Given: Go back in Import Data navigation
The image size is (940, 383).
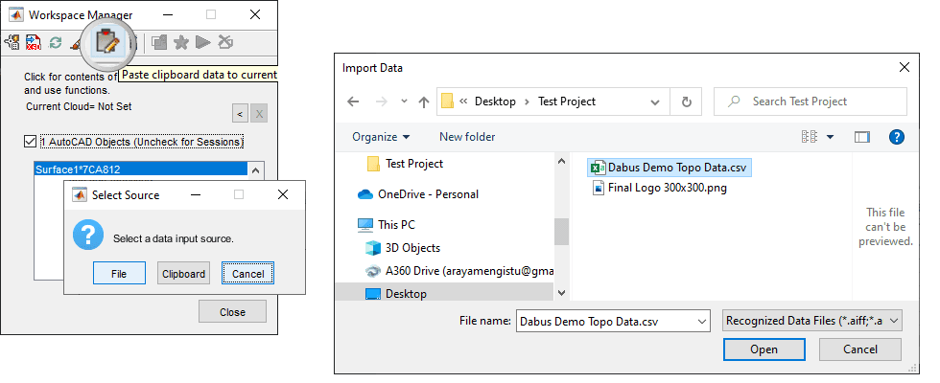Looking at the screenshot, I should tap(353, 101).
